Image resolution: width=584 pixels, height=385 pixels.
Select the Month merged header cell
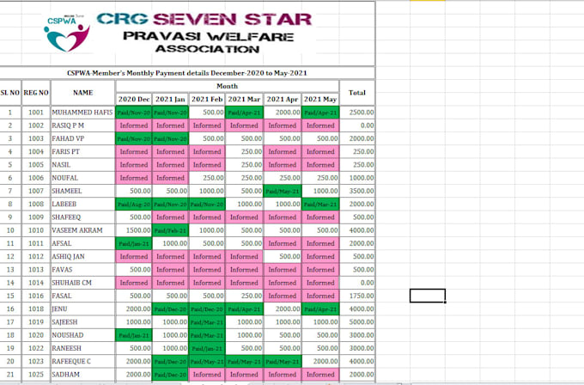click(228, 86)
